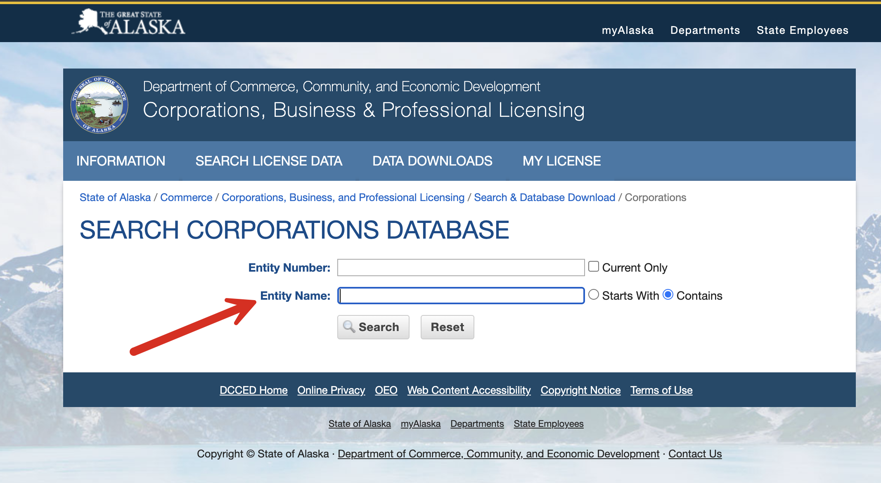Click the SEARCH CORPORATIONS DATABASE heading
This screenshot has width=881, height=483.
pyautogui.click(x=294, y=230)
